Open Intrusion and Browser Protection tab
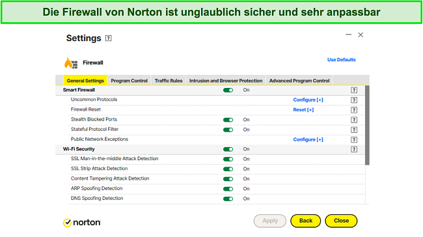This screenshot has height=237, width=423. click(x=226, y=81)
